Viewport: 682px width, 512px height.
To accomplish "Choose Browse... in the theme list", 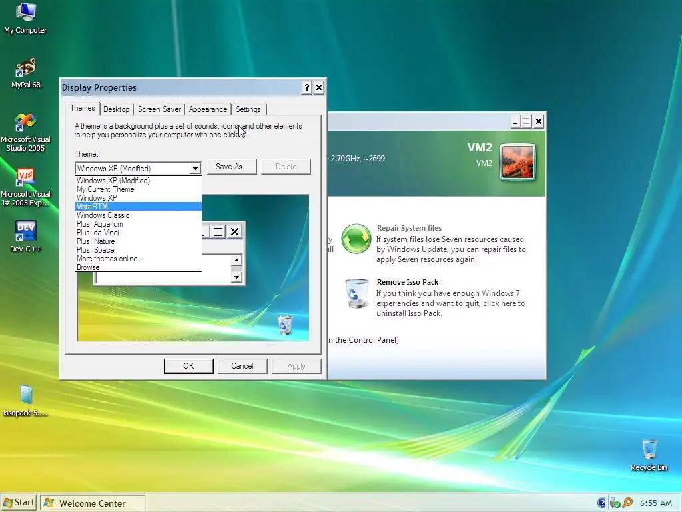I will click(x=139, y=267).
